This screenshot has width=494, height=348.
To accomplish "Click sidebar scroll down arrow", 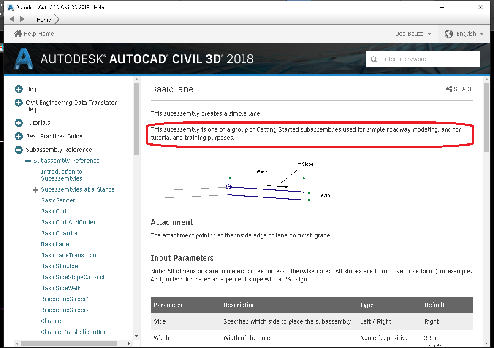I will click(x=136, y=336).
